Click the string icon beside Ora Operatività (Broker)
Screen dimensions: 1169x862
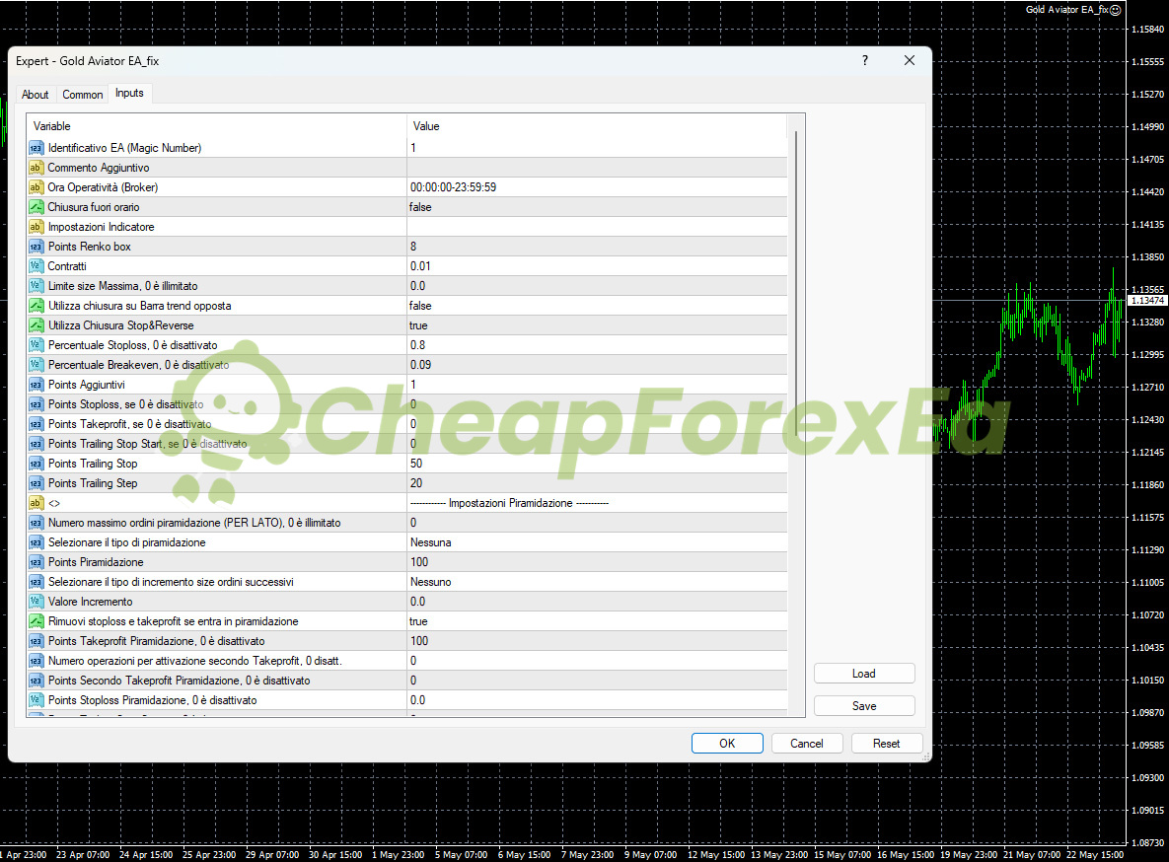36,187
